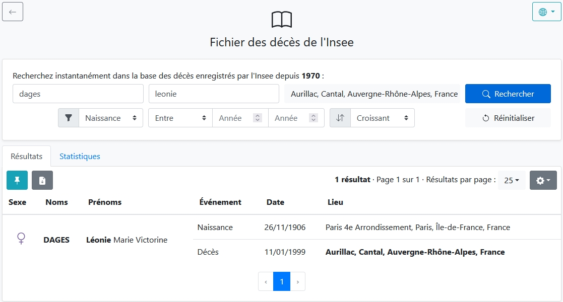Go to next results page arrow

[x=297, y=282]
